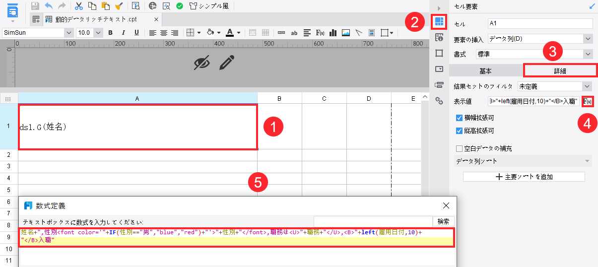This screenshot has width=598, height=267.
Task: Select column D header
Action: pyautogui.click(x=369, y=99)
